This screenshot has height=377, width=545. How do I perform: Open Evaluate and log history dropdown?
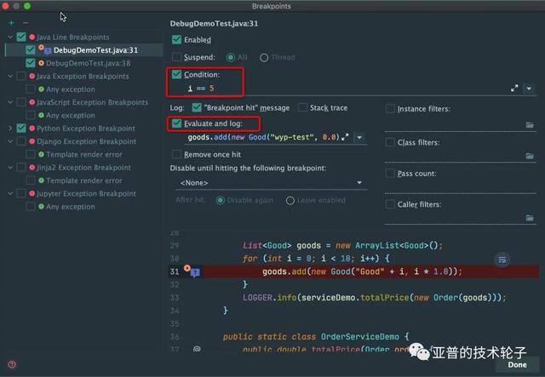[359, 138]
